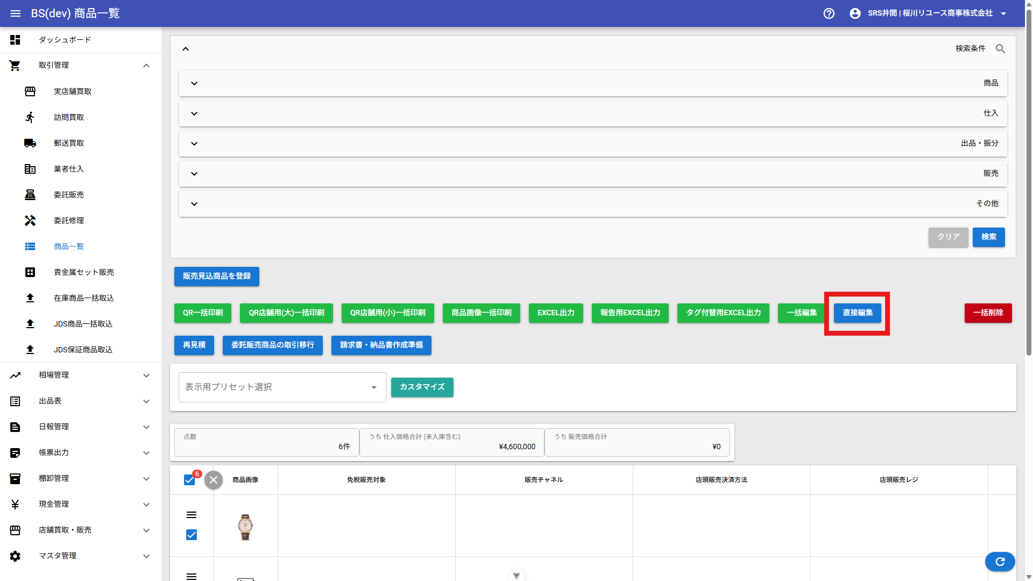The height and width of the screenshot is (581, 1033).
Task: Click 請求書・納品書作成準備 button
Action: click(x=381, y=345)
